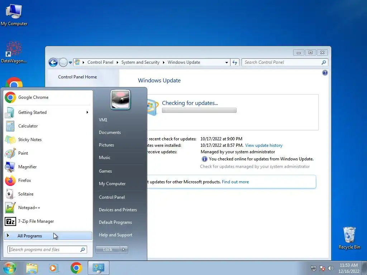Select the DataWagon desktop shortcut
This screenshot has width=367, height=275.
tap(14, 52)
